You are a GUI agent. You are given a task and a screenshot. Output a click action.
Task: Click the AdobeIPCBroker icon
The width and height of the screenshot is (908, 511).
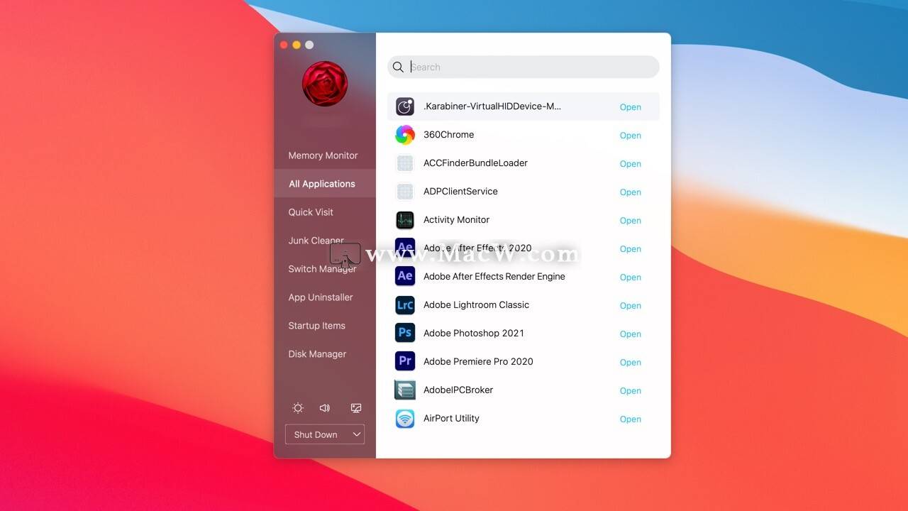(x=405, y=390)
